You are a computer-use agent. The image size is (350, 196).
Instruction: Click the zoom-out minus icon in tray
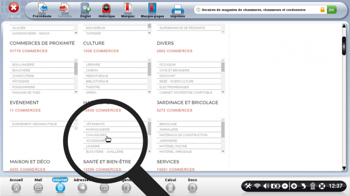[x=285, y=186]
